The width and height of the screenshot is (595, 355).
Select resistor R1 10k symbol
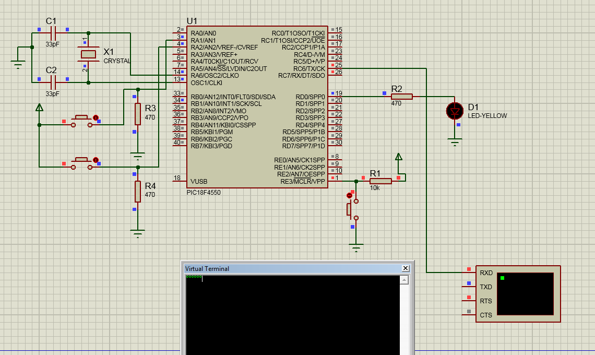(x=380, y=182)
